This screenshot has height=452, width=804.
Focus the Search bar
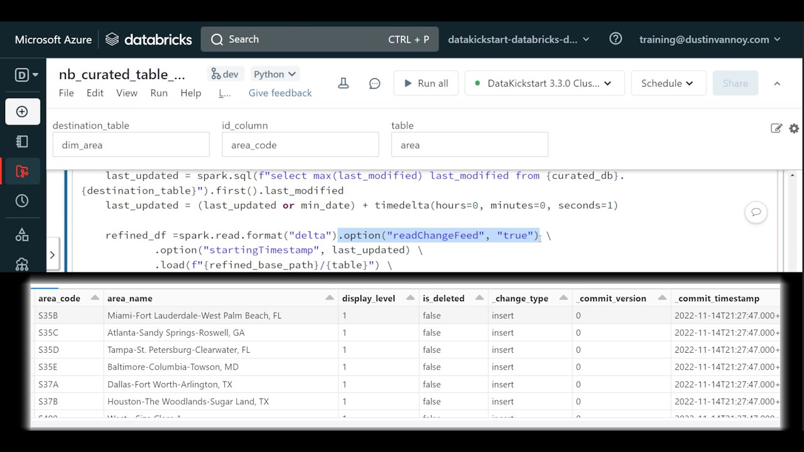point(320,39)
